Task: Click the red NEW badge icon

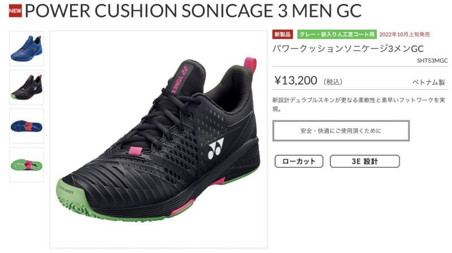Action: pos(15,11)
